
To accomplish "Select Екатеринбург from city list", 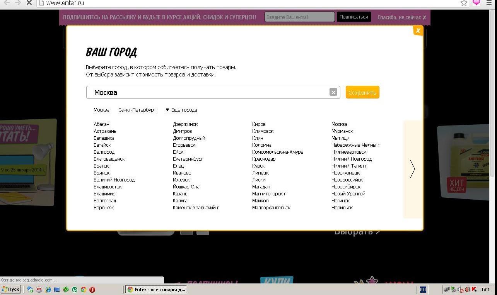I will click(188, 159).
